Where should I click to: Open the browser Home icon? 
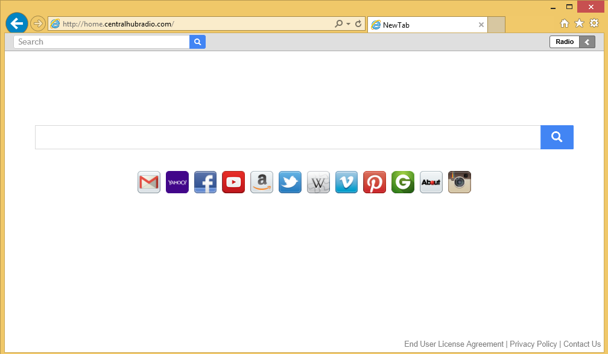[565, 23]
